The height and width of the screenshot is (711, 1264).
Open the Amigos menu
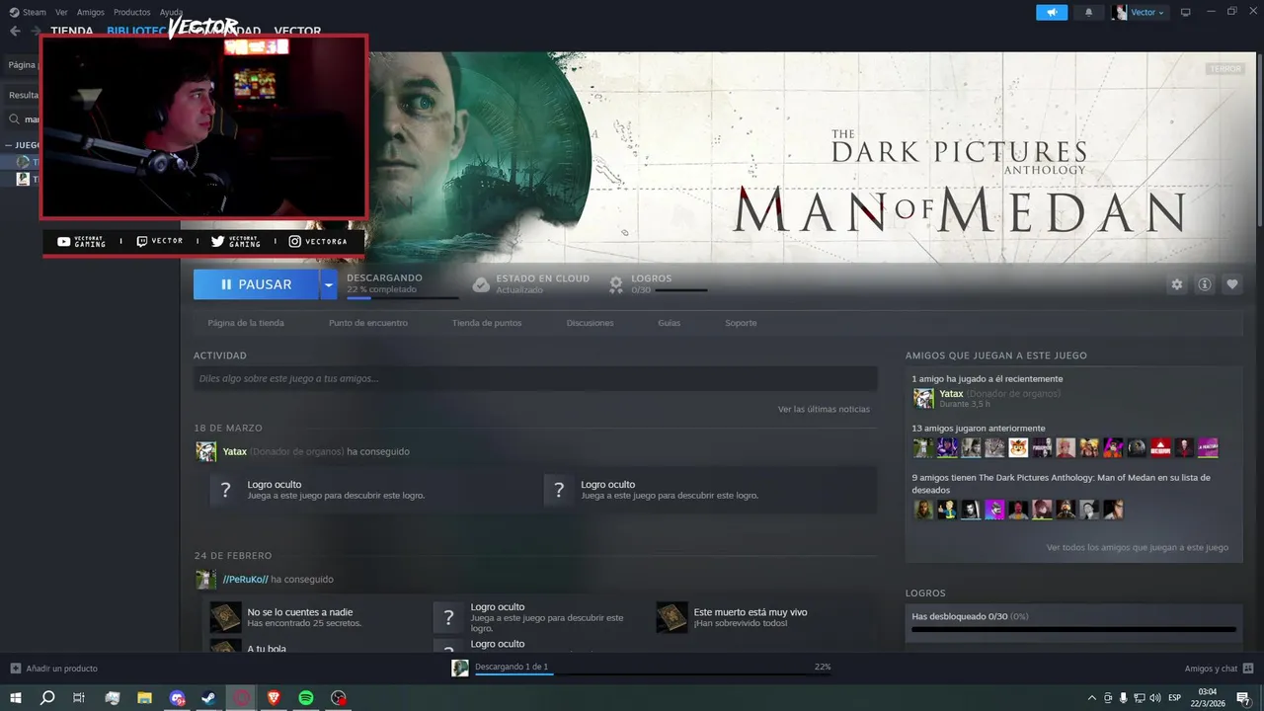coord(91,12)
